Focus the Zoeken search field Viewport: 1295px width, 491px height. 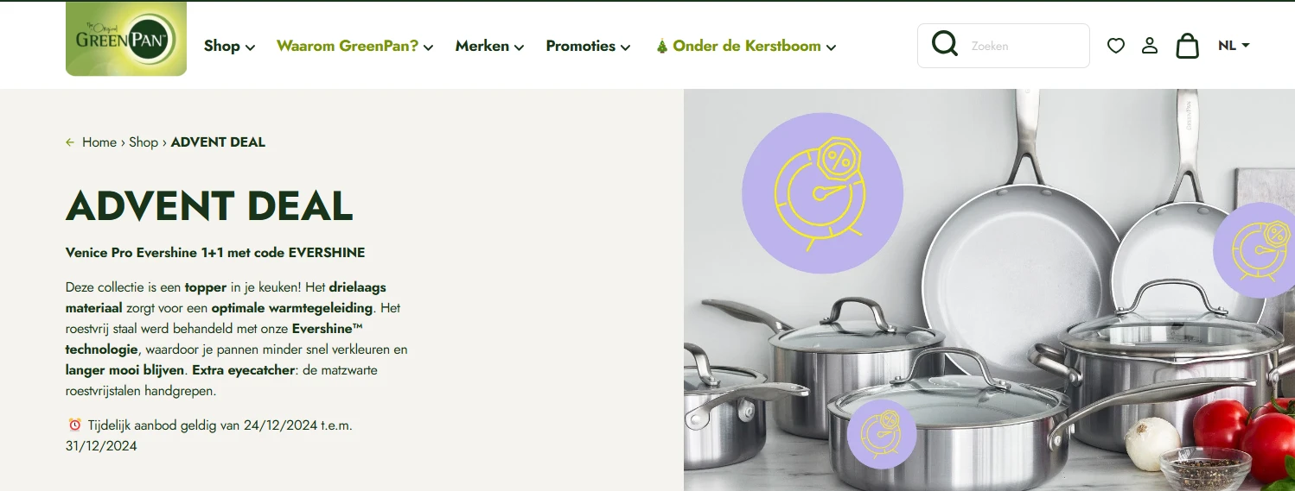[x=1024, y=46]
